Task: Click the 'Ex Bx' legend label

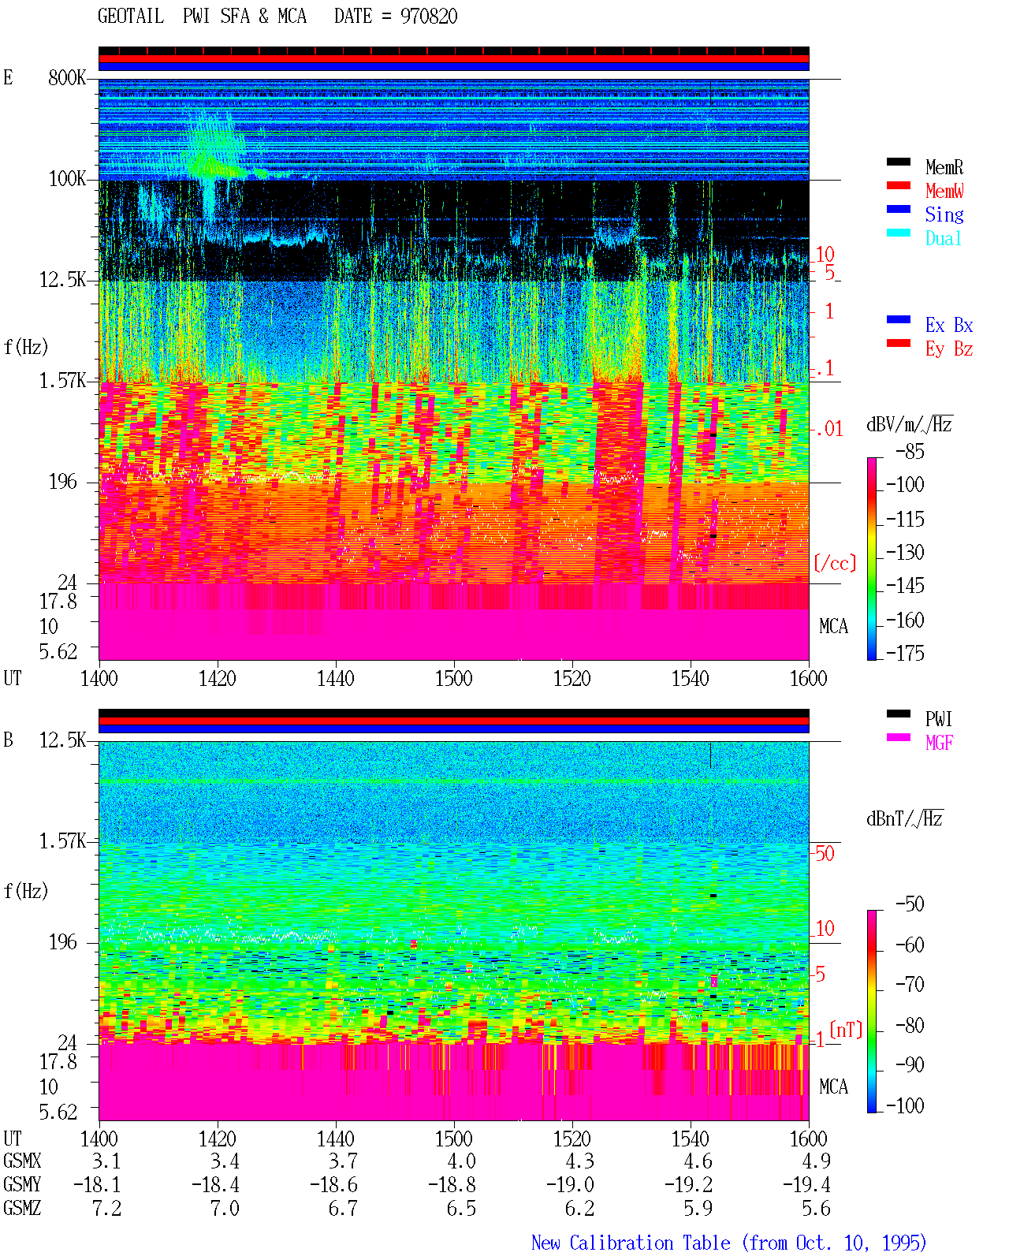Action: coord(949,325)
